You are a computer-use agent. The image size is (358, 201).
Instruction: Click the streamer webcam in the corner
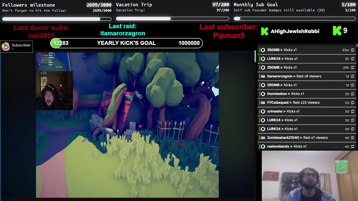click(310, 176)
